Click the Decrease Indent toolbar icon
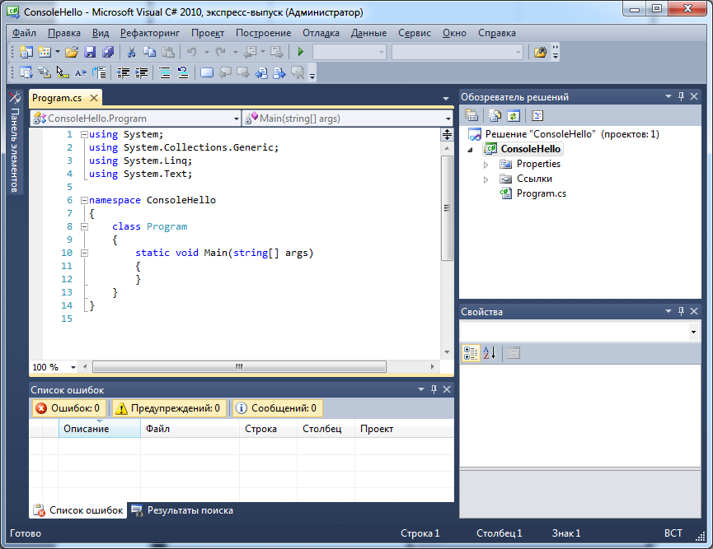Screen dimensions: 713x549 tap(123, 72)
